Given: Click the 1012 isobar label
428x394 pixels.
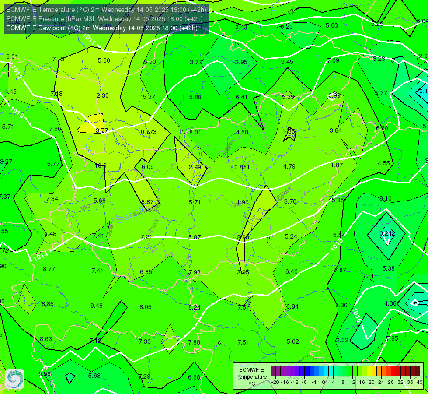Looking at the screenshot, I should pyautogui.click(x=17, y=72).
